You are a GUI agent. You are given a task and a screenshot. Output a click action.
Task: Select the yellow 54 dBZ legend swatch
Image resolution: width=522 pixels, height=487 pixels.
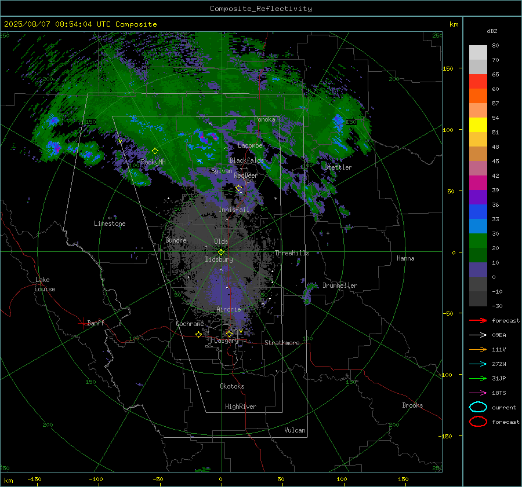pyautogui.click(x=478, y=125)
